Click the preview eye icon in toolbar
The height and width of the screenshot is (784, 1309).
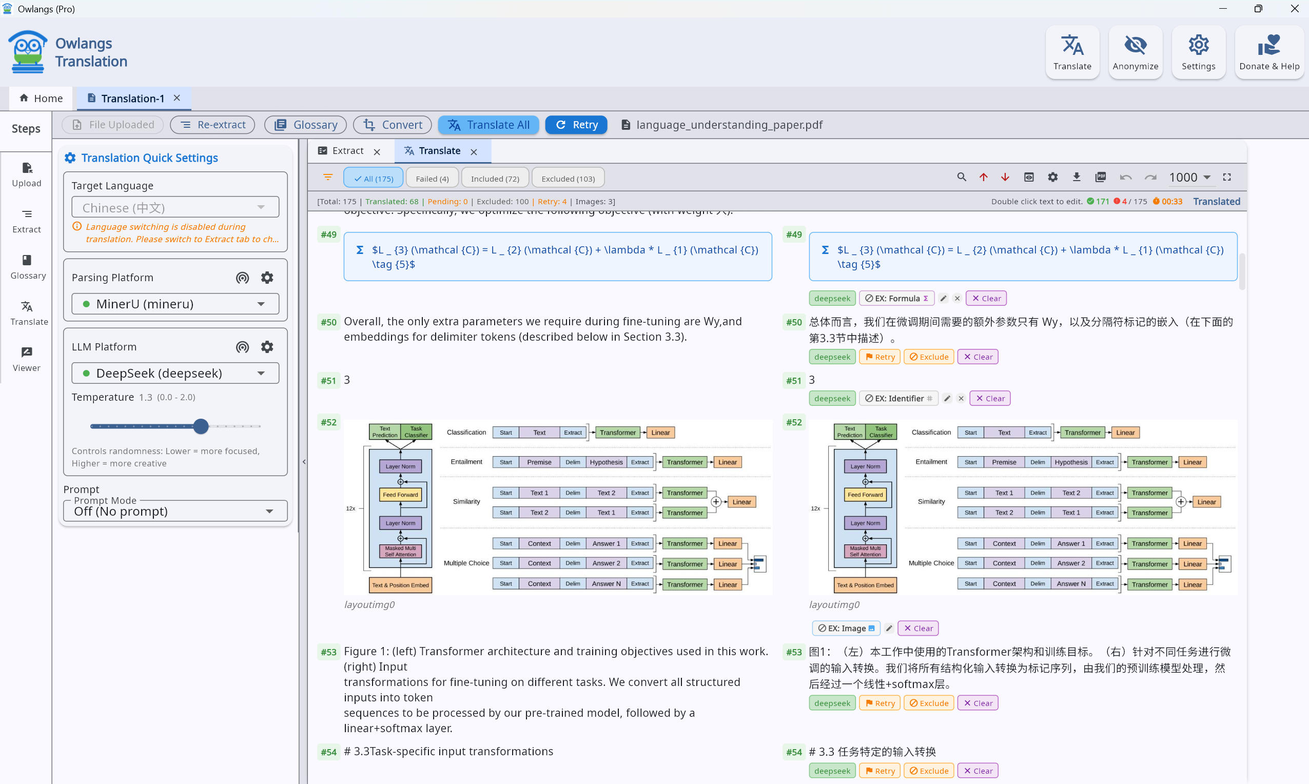1028,178
